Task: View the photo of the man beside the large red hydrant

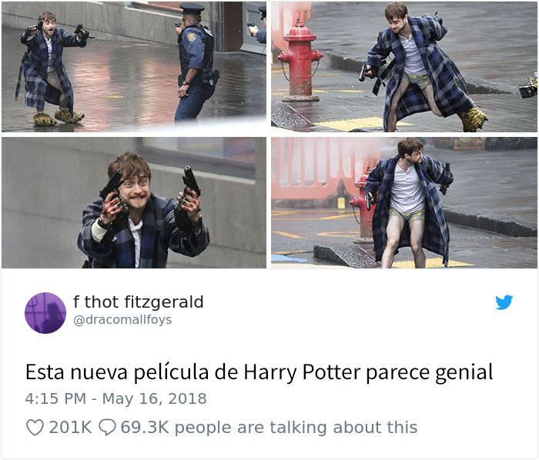Action: pos(404,66)
